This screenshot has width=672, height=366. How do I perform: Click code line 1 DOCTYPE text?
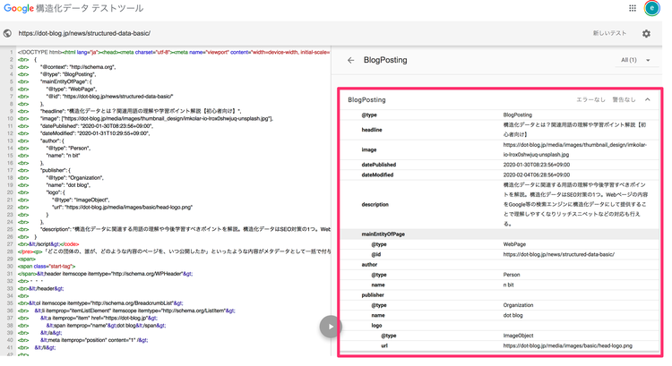point(174,52)
